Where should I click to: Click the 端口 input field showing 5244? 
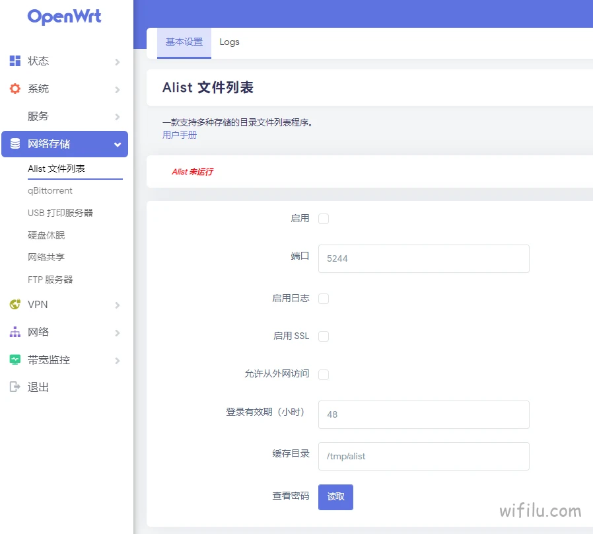coord(423,258)
